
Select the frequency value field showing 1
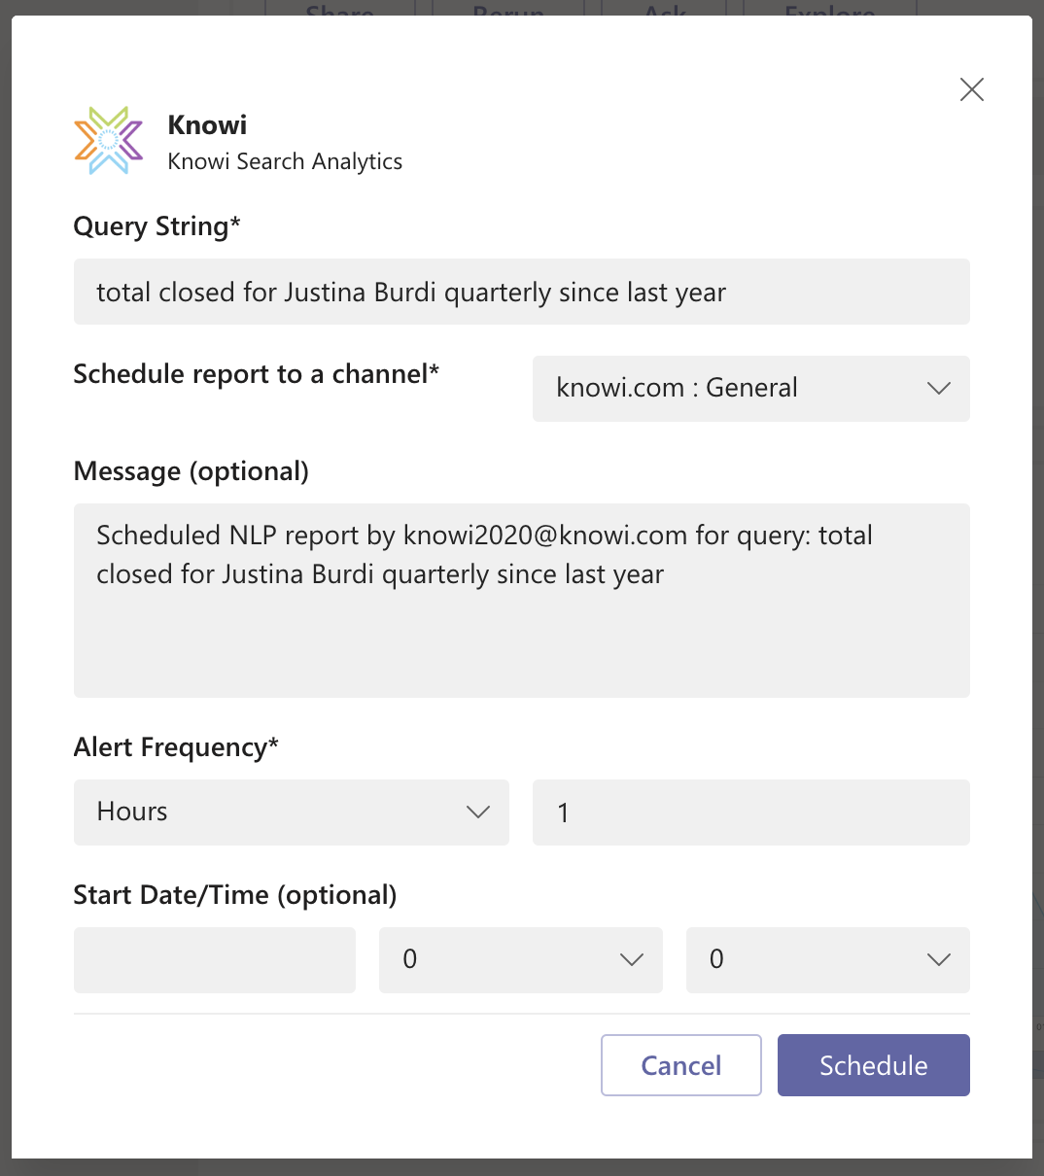750,813
